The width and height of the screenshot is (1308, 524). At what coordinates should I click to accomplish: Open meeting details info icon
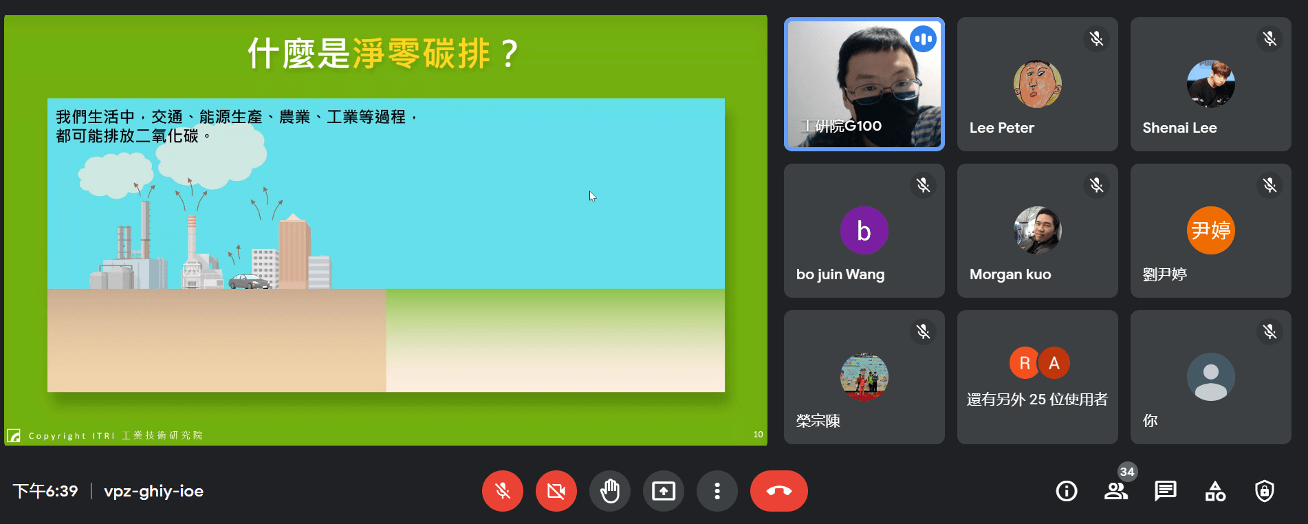click(1067, 491)
